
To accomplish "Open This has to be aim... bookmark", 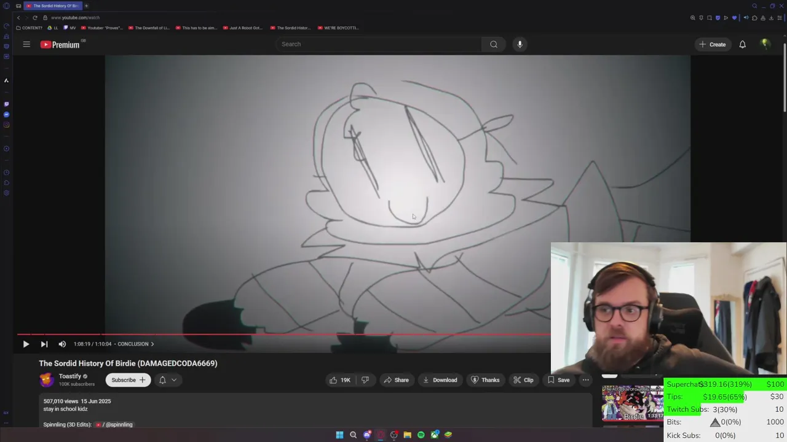I will (196, 28).
